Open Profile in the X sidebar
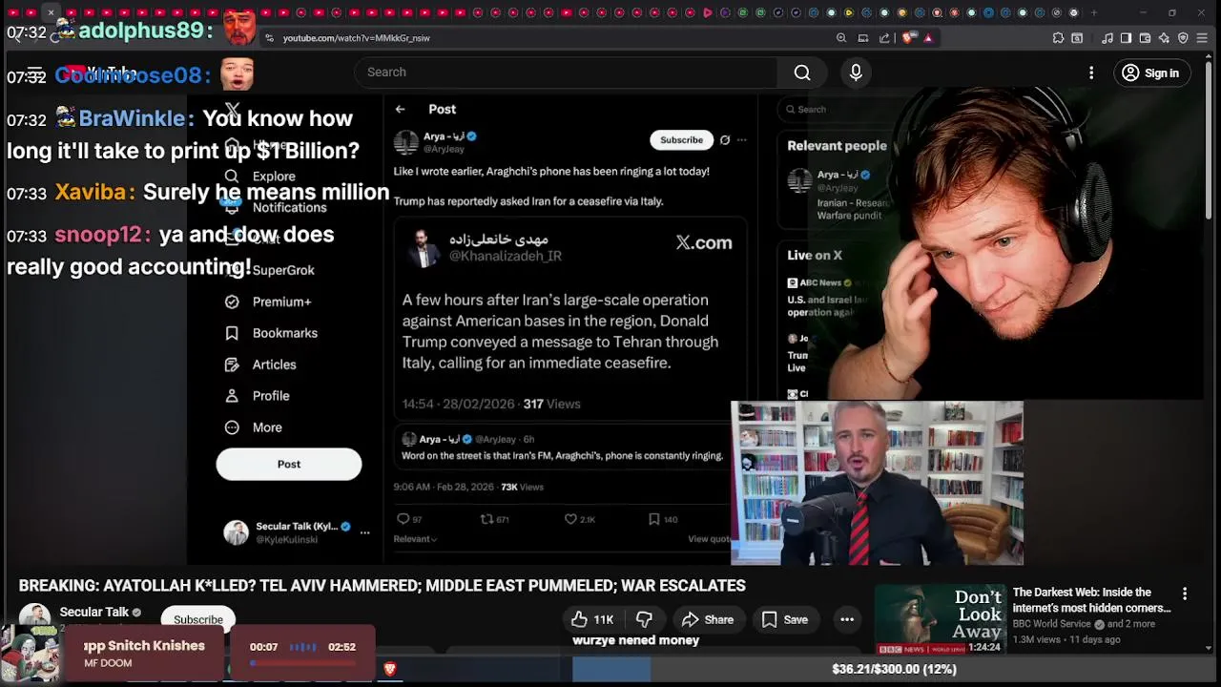Screen dimensions: 1221x687 point(257,396)
